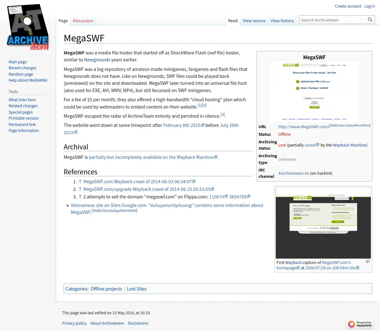The image size is (380, 331).
Task: Click the Archive Team logo
Action: tap(28, 28)
